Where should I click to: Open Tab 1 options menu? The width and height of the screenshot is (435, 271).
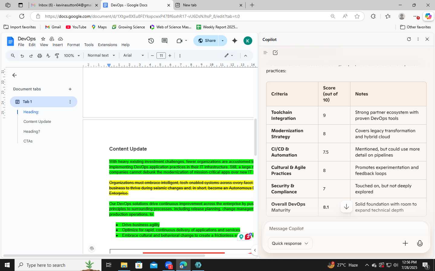pyautogui.click(x=70, y=102)
